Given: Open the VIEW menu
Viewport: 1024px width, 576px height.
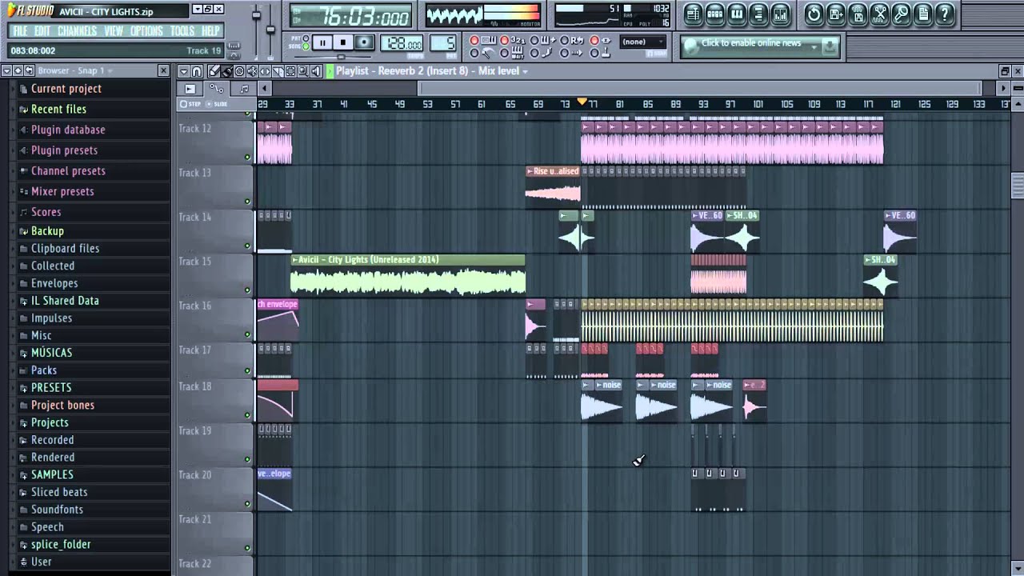Looking at the screenshot, I should [x=114, y=31].
